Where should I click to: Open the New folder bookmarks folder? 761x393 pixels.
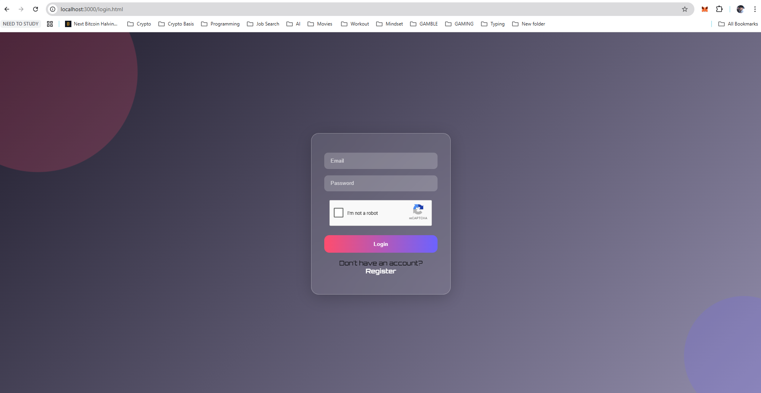tap(529, 24)
